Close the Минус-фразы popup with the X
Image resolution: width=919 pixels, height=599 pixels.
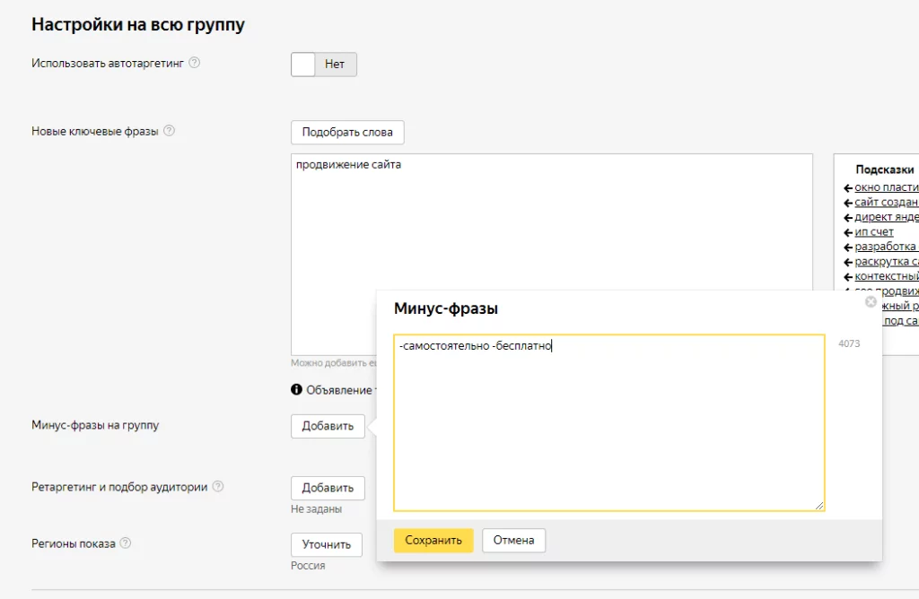click(871, 301)
